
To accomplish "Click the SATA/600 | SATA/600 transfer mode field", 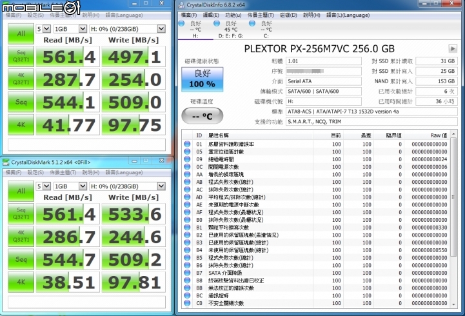I will point(324,92).
